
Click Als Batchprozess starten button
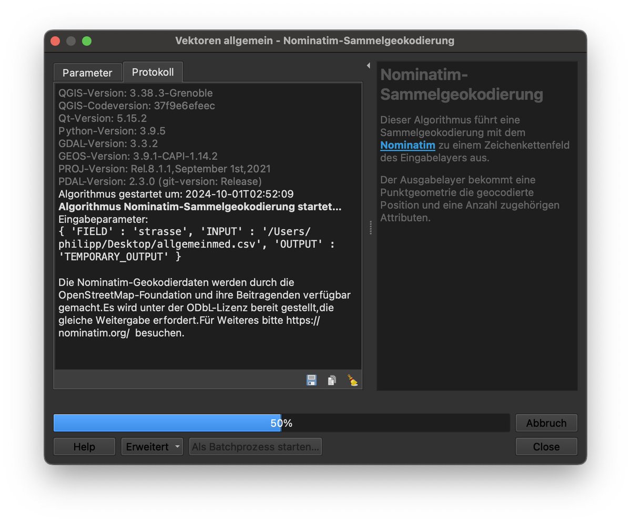256,447
